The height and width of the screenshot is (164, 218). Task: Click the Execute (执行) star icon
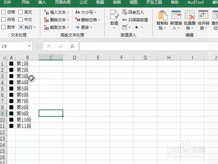(21, 27)
